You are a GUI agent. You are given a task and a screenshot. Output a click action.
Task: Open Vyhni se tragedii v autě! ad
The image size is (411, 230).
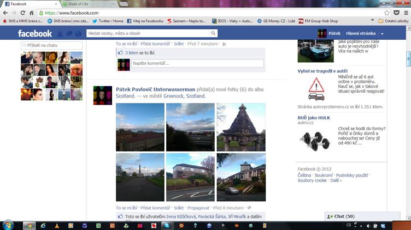(x=322, y=71)
